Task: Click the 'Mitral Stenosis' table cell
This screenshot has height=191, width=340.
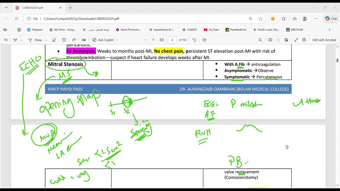Action: 78,70
